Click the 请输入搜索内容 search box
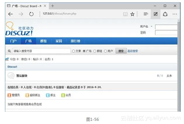This screenshot has width=184, height=124. click(x=42, y=51)
